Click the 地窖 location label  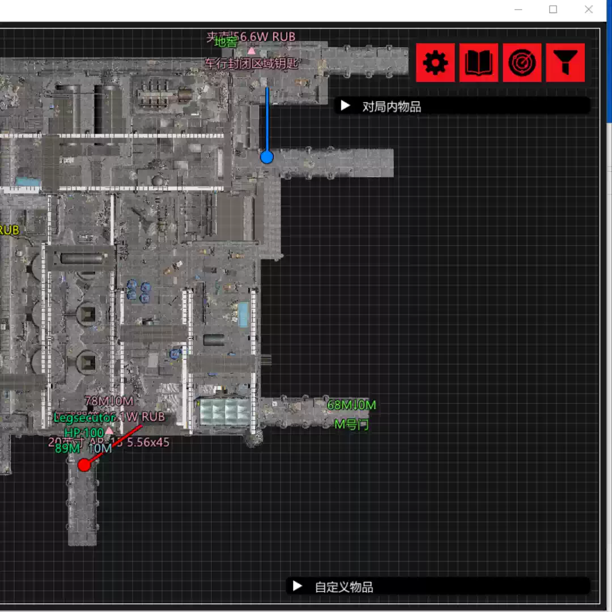point(226,41)
